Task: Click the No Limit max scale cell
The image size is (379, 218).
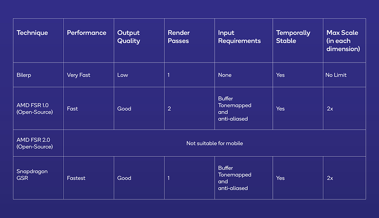Action: point(336,75)
